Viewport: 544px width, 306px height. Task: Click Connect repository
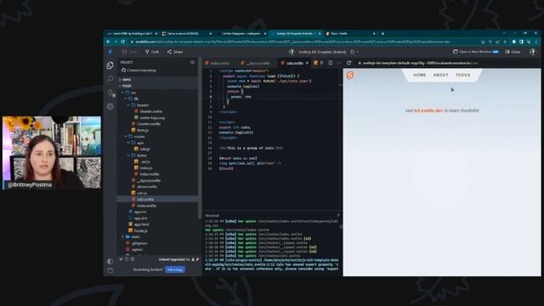[139, 71]
